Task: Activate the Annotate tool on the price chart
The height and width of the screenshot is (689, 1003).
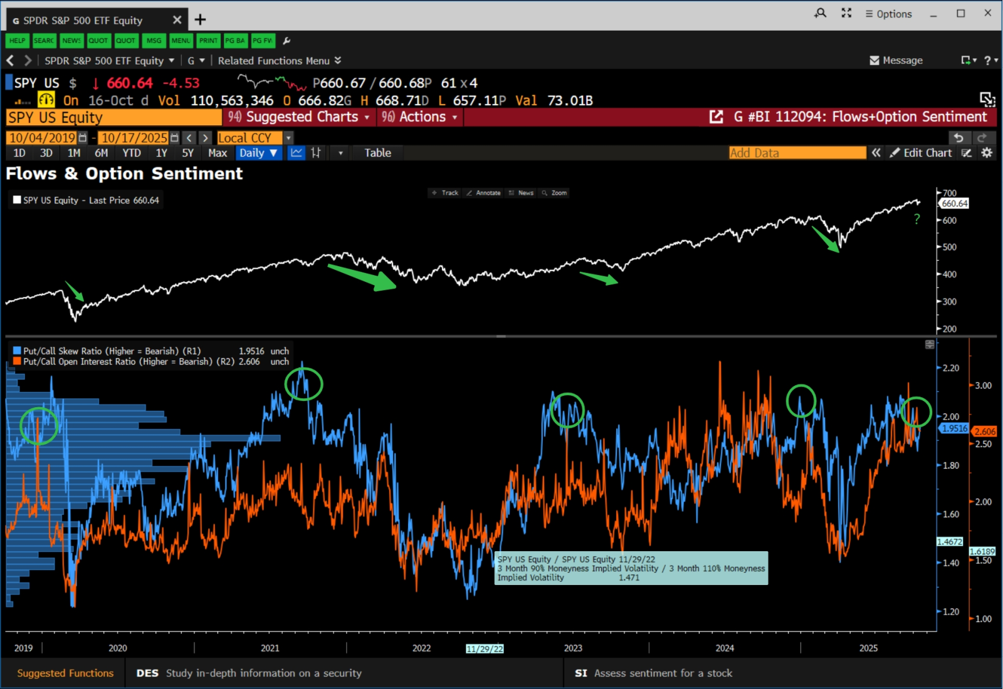Action: pos(483,192)
